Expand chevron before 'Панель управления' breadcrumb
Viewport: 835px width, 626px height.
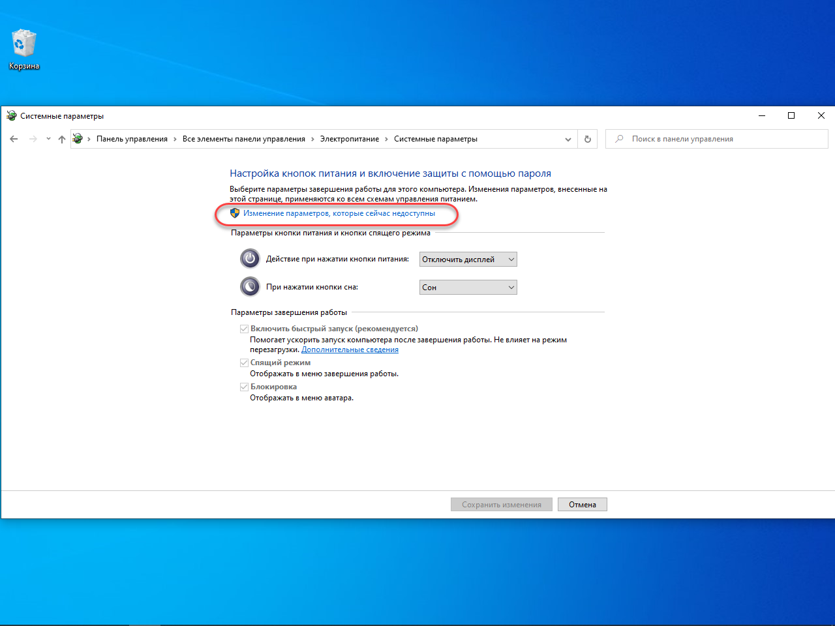(x=89, y=139)
